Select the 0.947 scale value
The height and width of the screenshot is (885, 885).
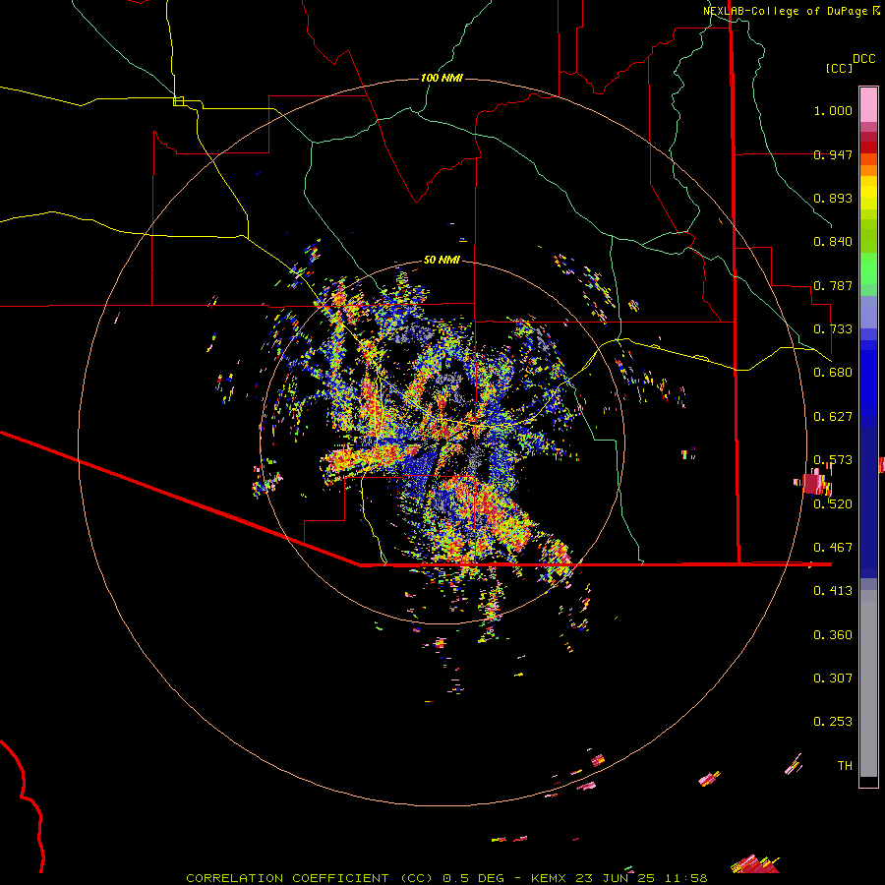[x=833, y=154]
